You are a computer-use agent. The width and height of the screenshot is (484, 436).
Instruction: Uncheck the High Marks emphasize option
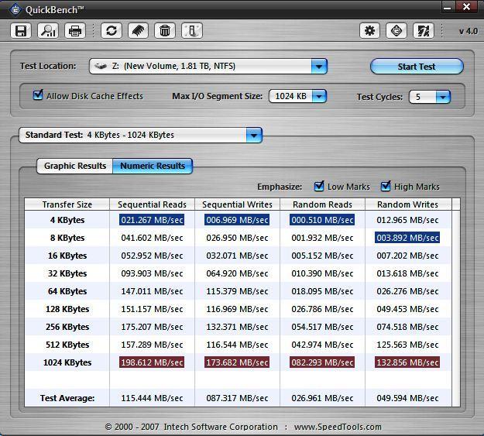386,187
